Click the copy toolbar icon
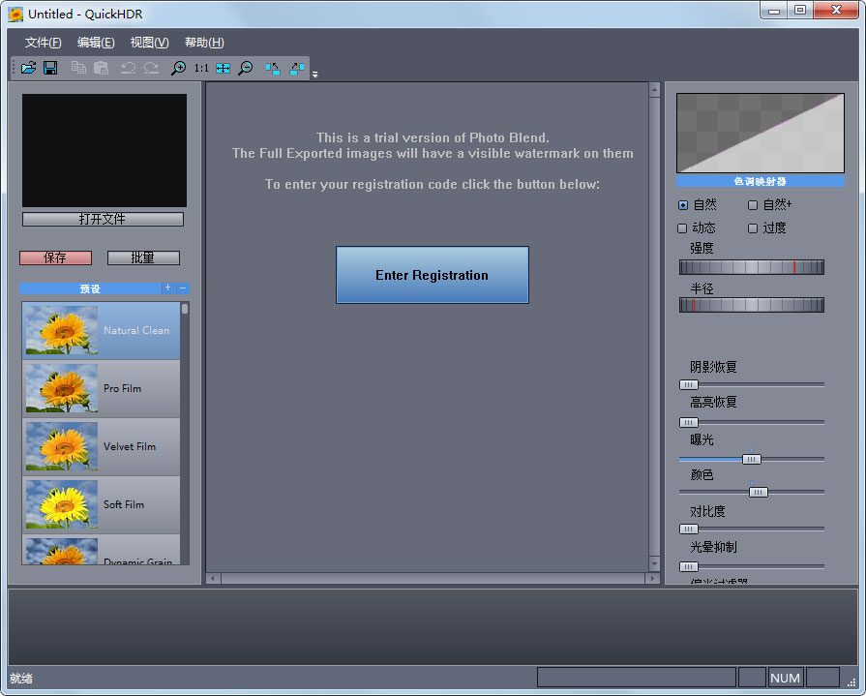The width and height of the screenshot is (866, 696). pos(78,68)
